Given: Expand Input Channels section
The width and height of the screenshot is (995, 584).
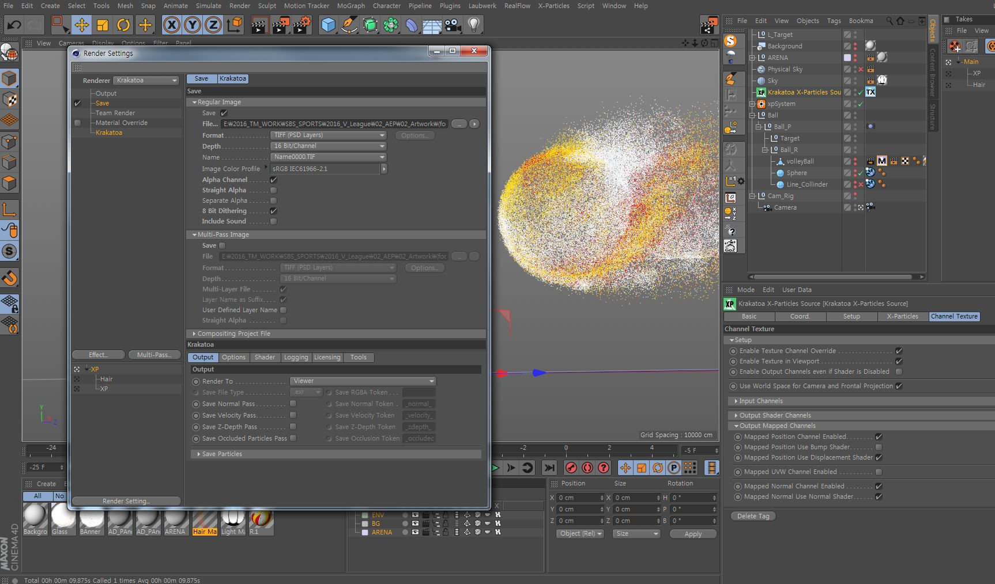Looking at the screenshot, I should coord(736,401).
